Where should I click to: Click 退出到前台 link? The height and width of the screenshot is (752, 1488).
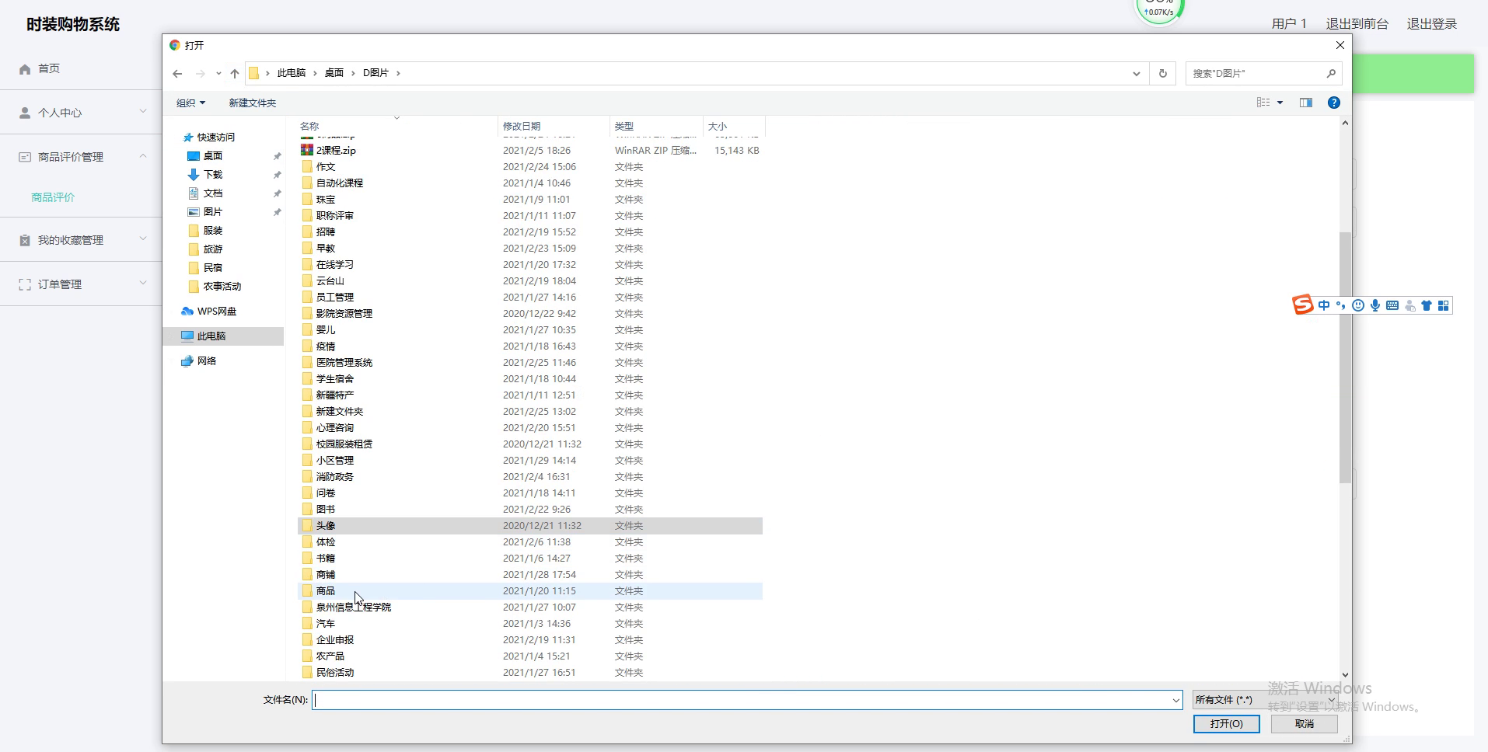[x=1357, y=24]
